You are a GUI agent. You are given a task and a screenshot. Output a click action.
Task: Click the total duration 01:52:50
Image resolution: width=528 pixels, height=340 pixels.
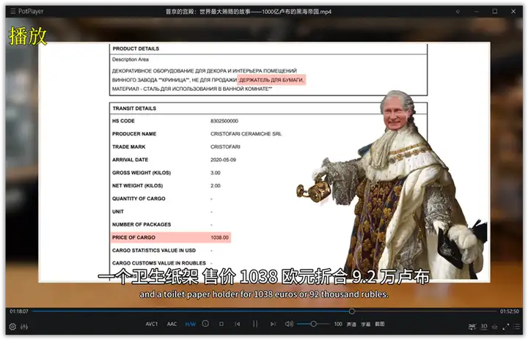tap(509, 311)
